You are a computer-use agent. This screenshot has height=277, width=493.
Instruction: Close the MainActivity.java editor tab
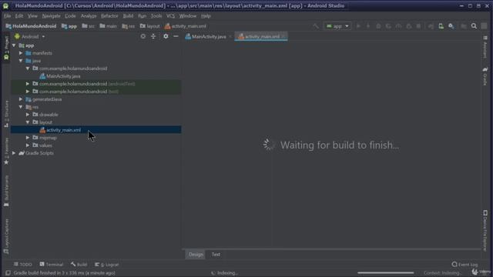pyautogui.click(x=230, y=37)
